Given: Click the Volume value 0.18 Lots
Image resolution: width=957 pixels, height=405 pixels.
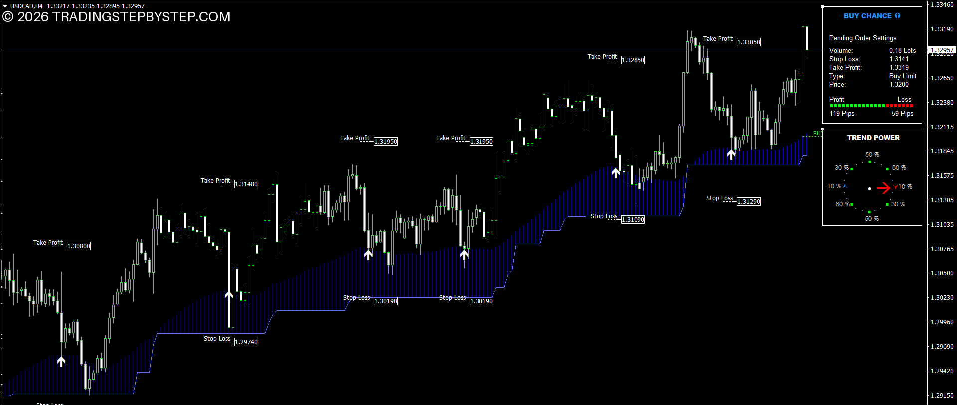Looking at the screenshot, I should [x=903, y=50].
